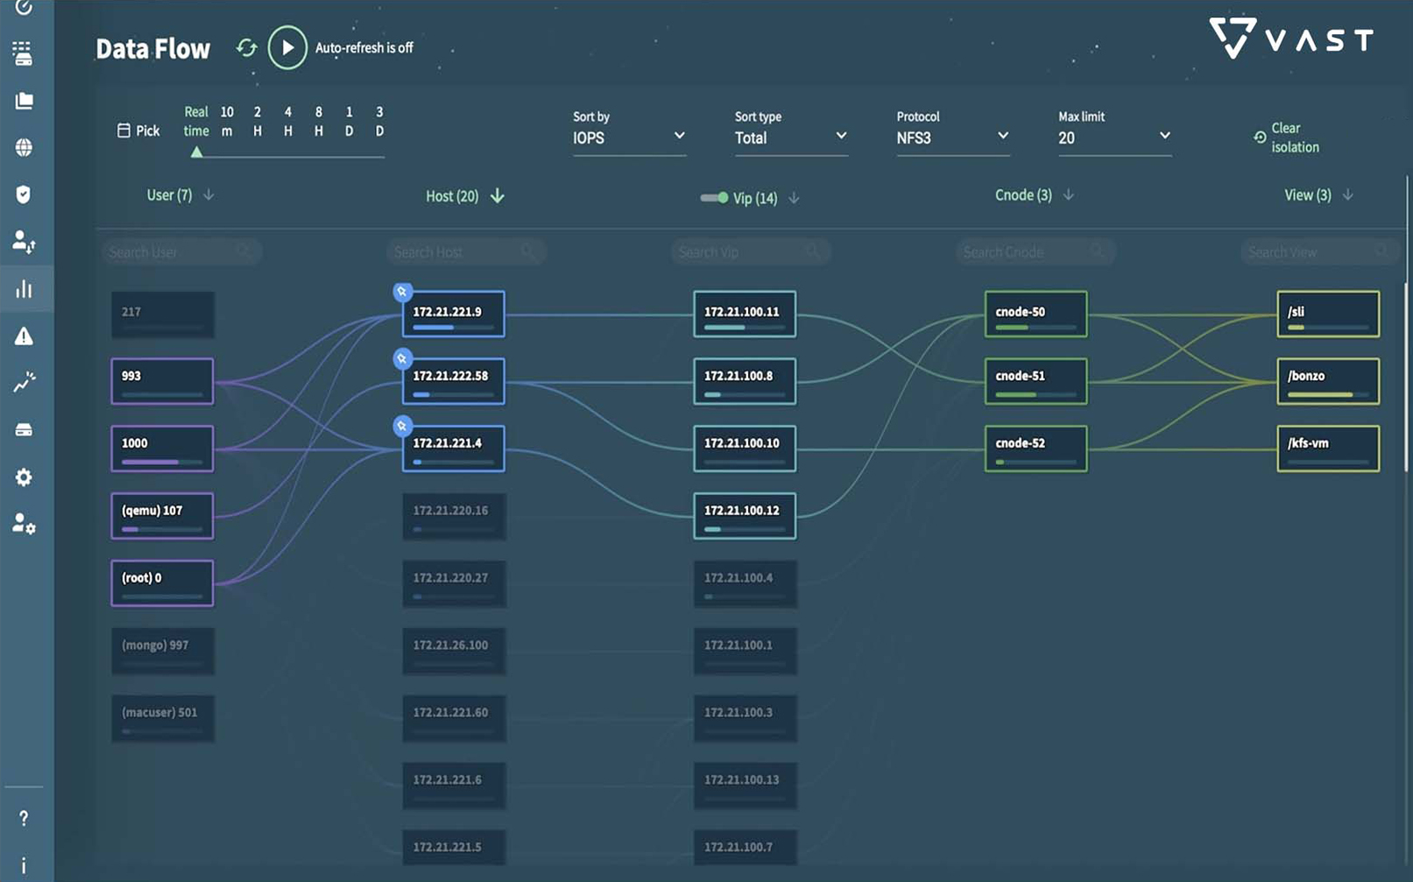The height and width of the screenshot is (882, 1413).
Task: Unpin host 172.21.221.4 via its pin icon
Action: click(x=402, y=427)
